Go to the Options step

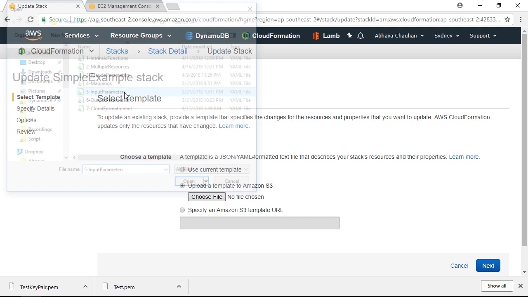(x=26, y=120)
